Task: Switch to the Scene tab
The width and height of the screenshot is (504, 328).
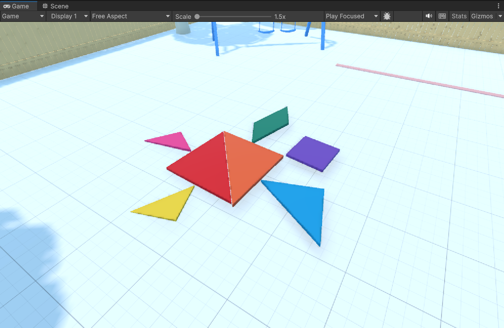Action: pyautogui.click(x=55, y=6)
